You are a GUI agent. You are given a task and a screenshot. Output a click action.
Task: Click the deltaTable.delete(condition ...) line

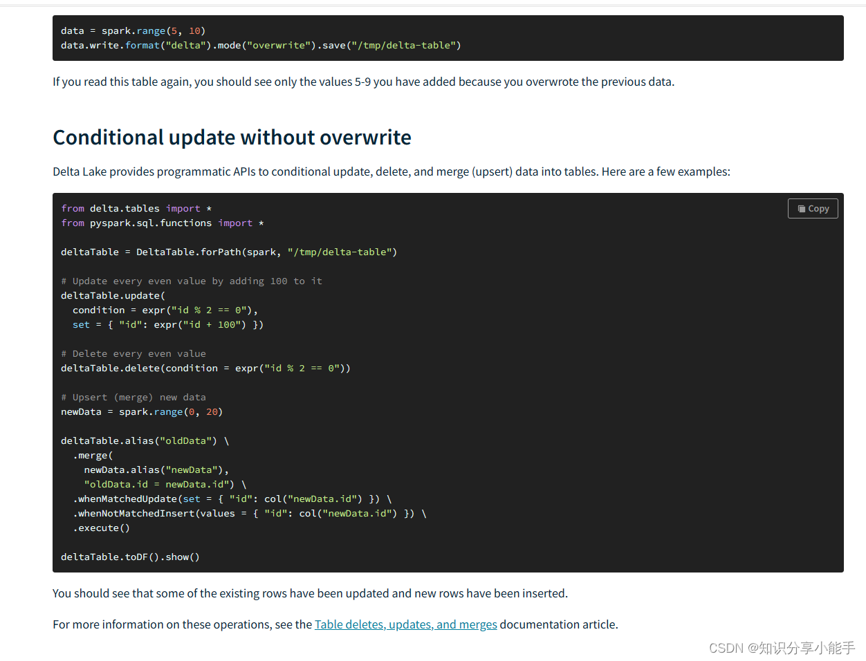coord(205,368)
